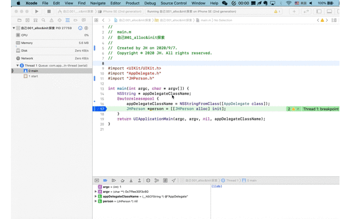Jump to next issue chevron

tap(327, 20)
